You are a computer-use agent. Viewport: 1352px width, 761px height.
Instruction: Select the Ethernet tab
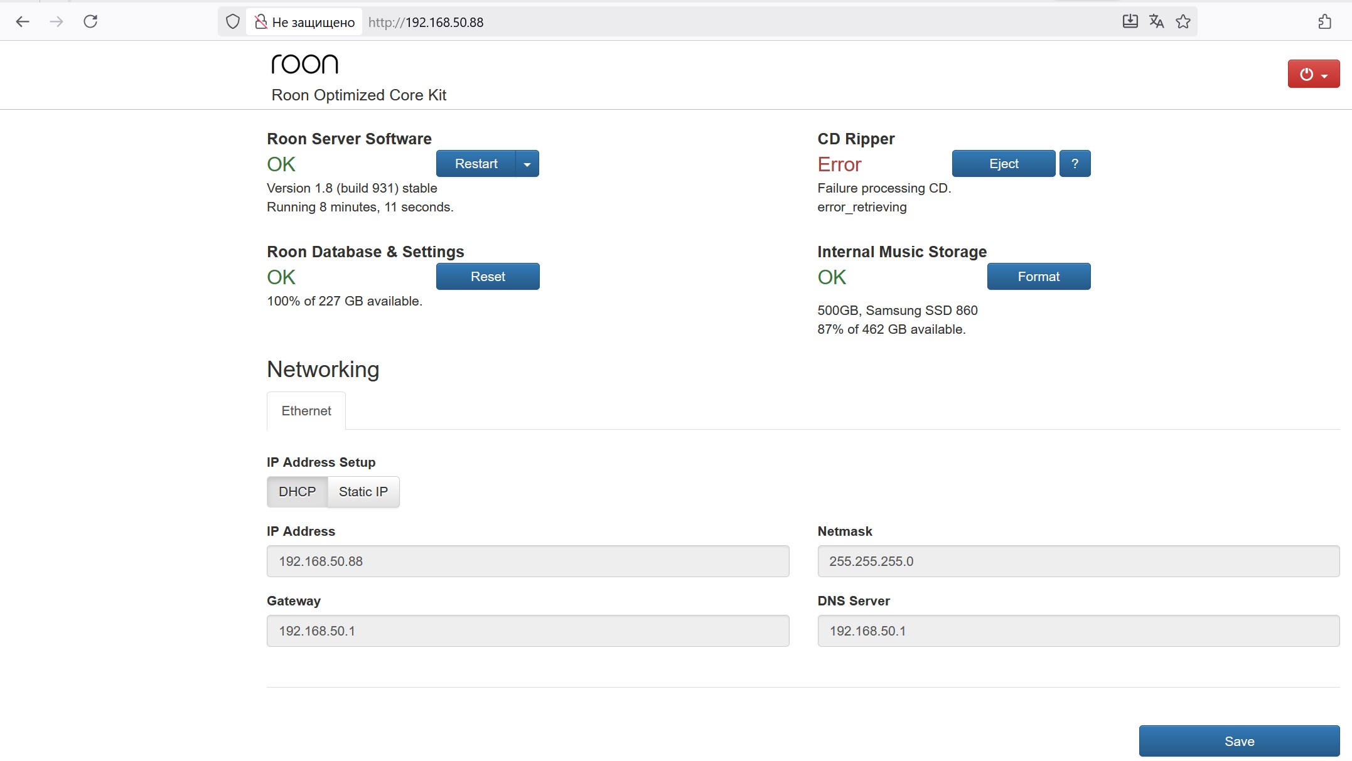point(306,411)
